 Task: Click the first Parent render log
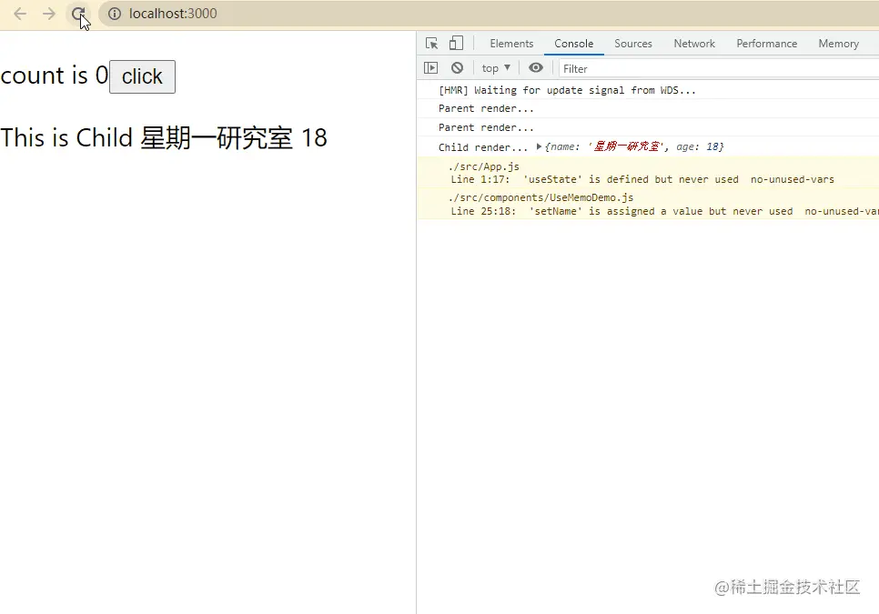pyautogui.click(x=486, y=108)
